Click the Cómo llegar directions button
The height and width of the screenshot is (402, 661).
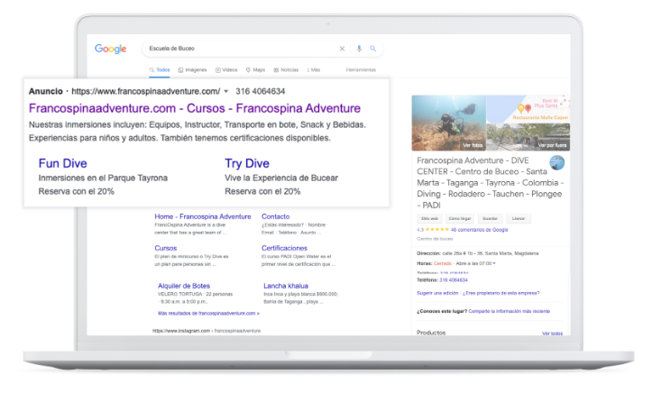point(460,218)
